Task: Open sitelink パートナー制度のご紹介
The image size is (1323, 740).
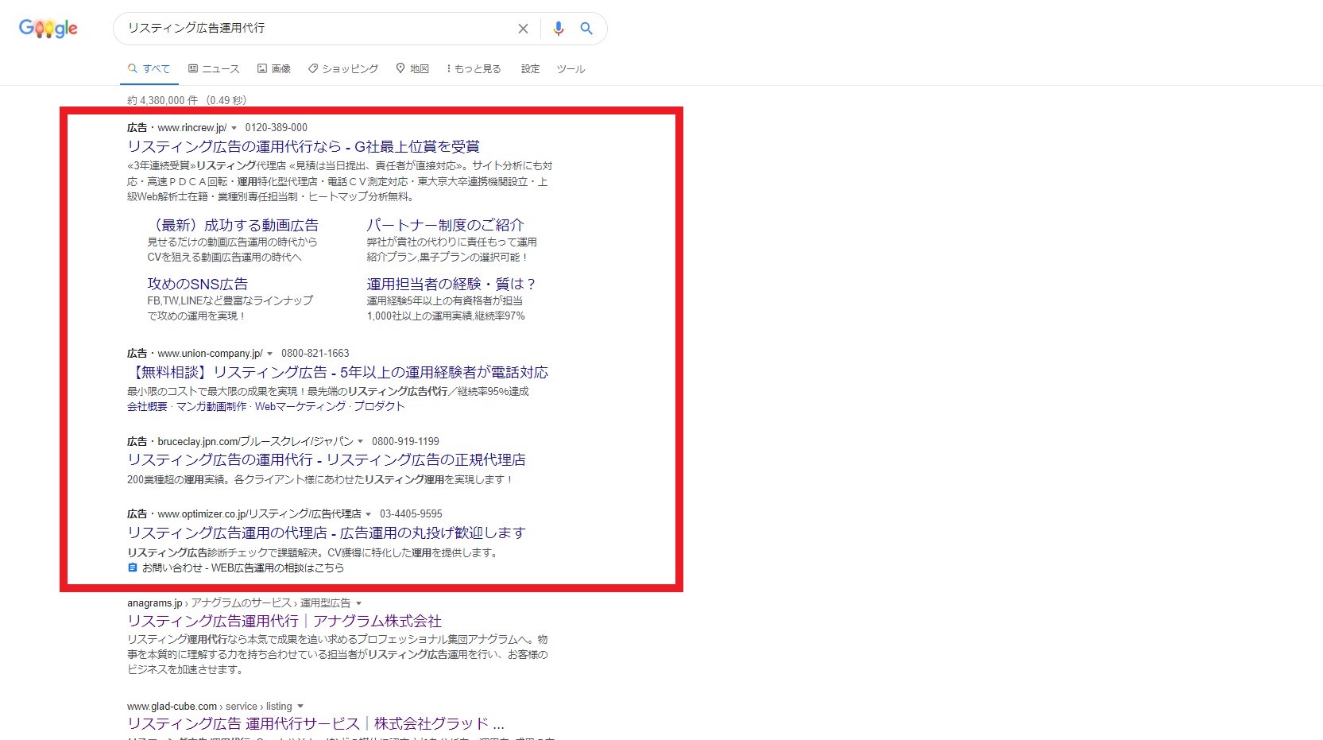Action: pyautogui.click(x=445, y=225)
